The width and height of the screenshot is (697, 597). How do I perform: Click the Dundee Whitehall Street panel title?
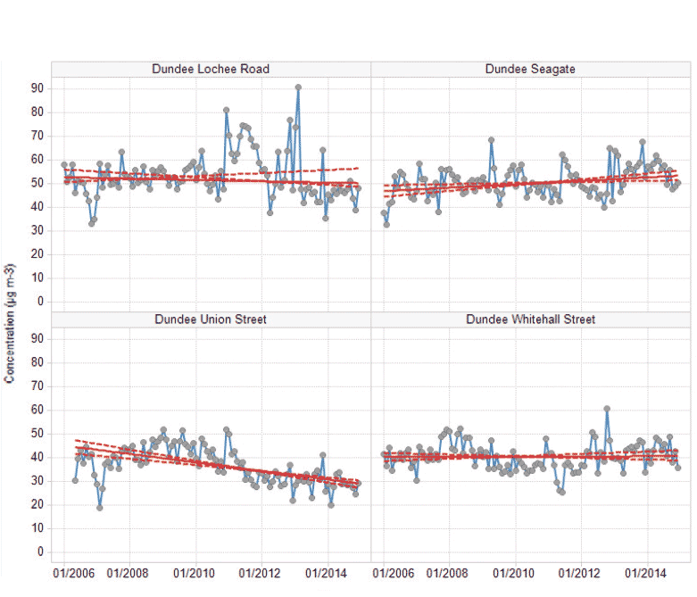tap(530, 319)
